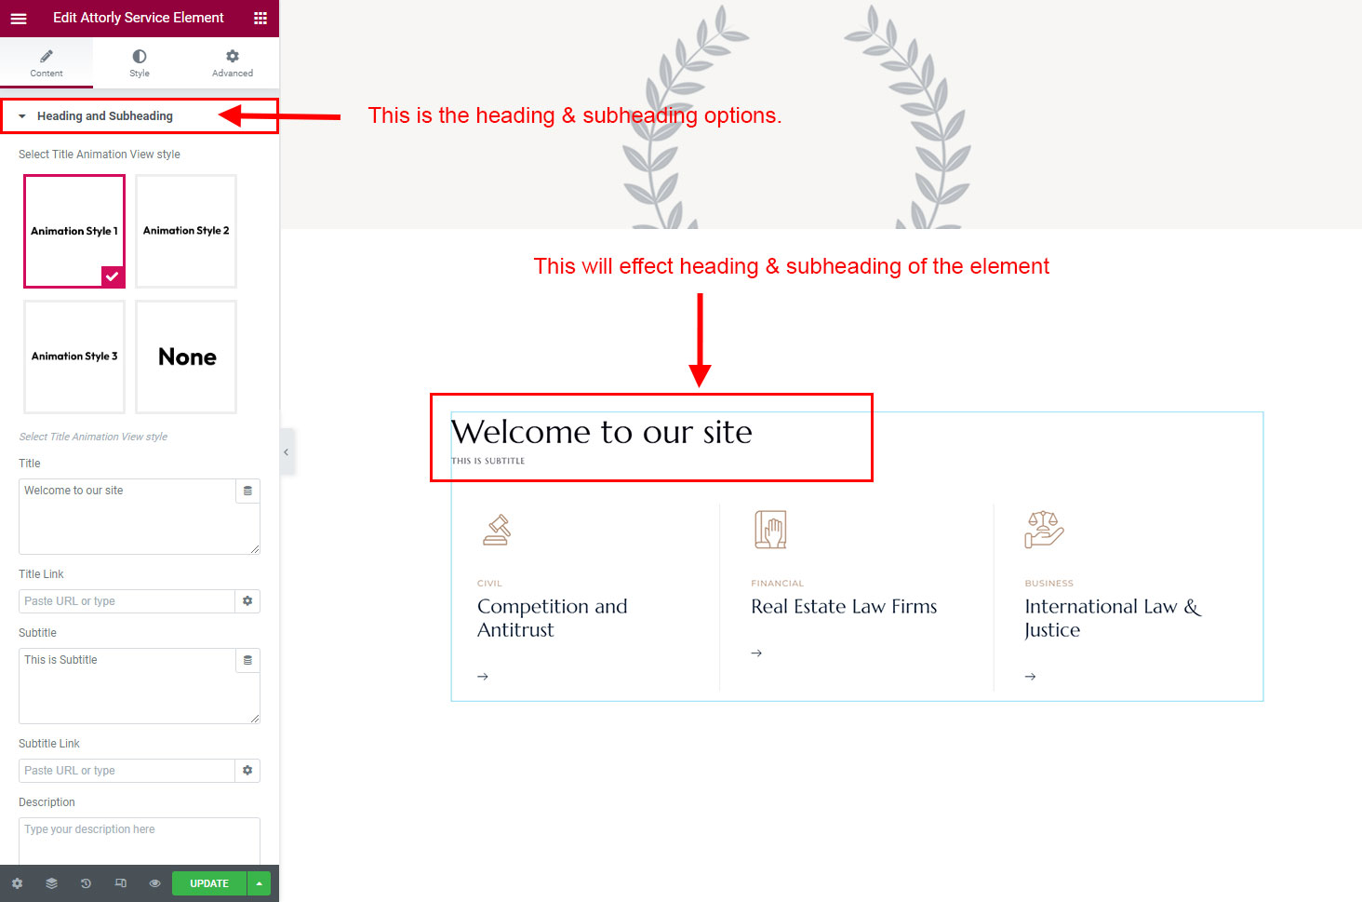The height and width of the screenshot is (902, 1362).
Task: Select Animation Style 1 option
Action: [74, 231]
